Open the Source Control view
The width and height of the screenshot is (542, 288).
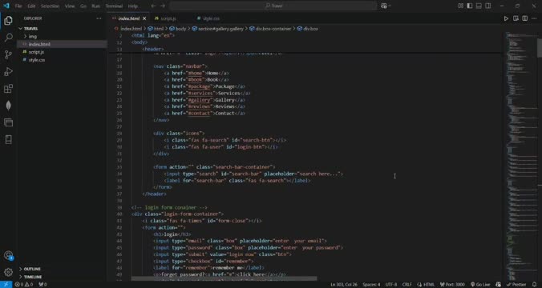coord(8,54)
